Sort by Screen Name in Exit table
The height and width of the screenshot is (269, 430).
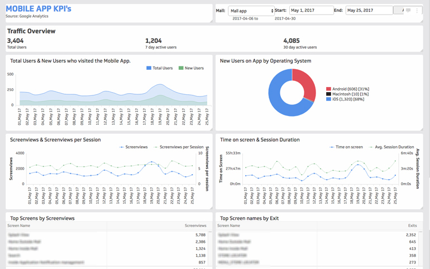coord(228,225)
